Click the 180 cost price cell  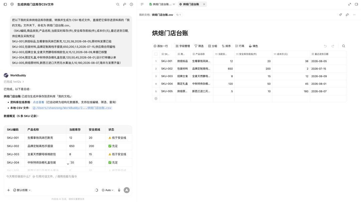[291, 91]
